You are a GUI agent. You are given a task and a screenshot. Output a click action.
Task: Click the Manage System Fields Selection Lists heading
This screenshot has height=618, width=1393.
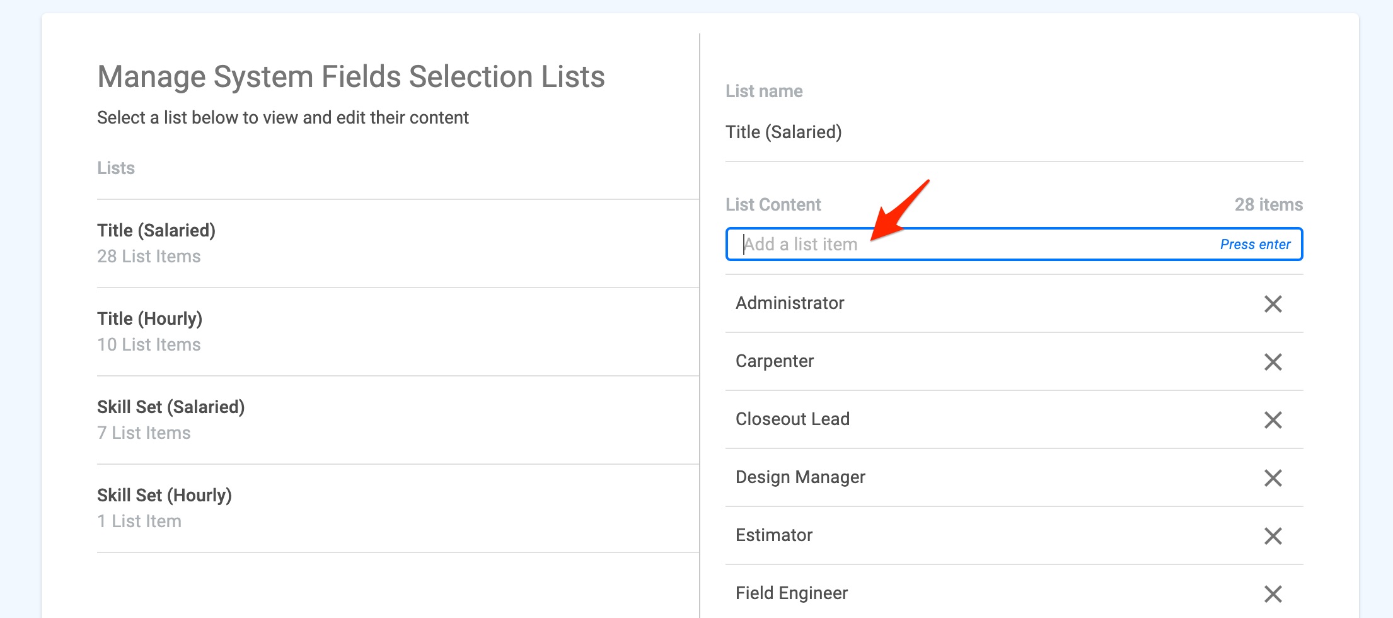(x=351, y=77)
